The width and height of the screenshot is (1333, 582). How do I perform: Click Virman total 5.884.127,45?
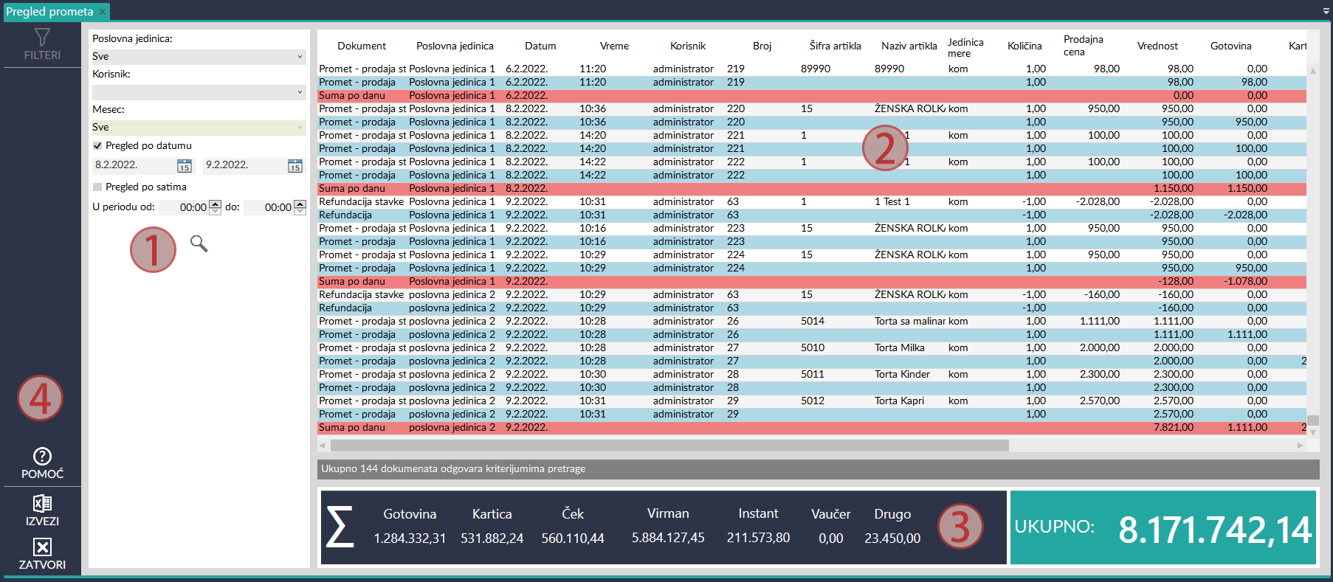(x=668, y=538)
